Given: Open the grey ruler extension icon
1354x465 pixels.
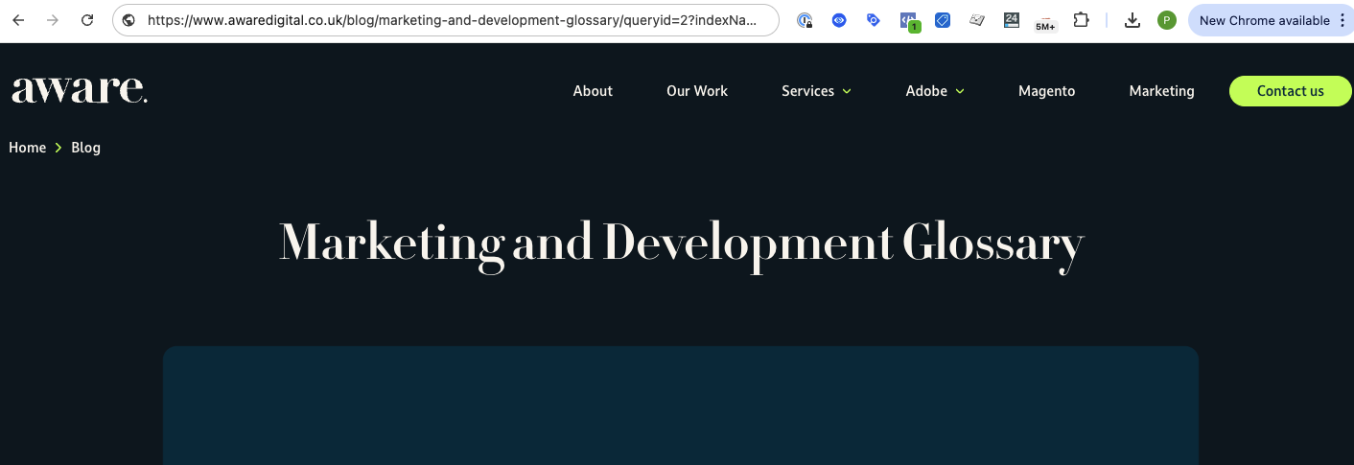Looking at the screenshot, I should pos(977,20).
